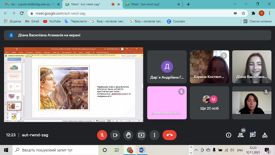Open the three-dot more options menu
This screenshot has width=275, height=155.
(x=154, y=135)
